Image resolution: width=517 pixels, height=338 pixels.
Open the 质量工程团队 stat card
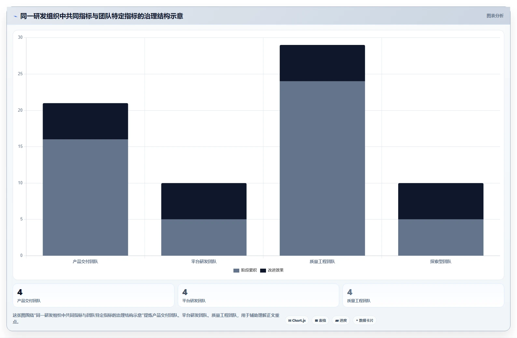click(x=423, y=295)
